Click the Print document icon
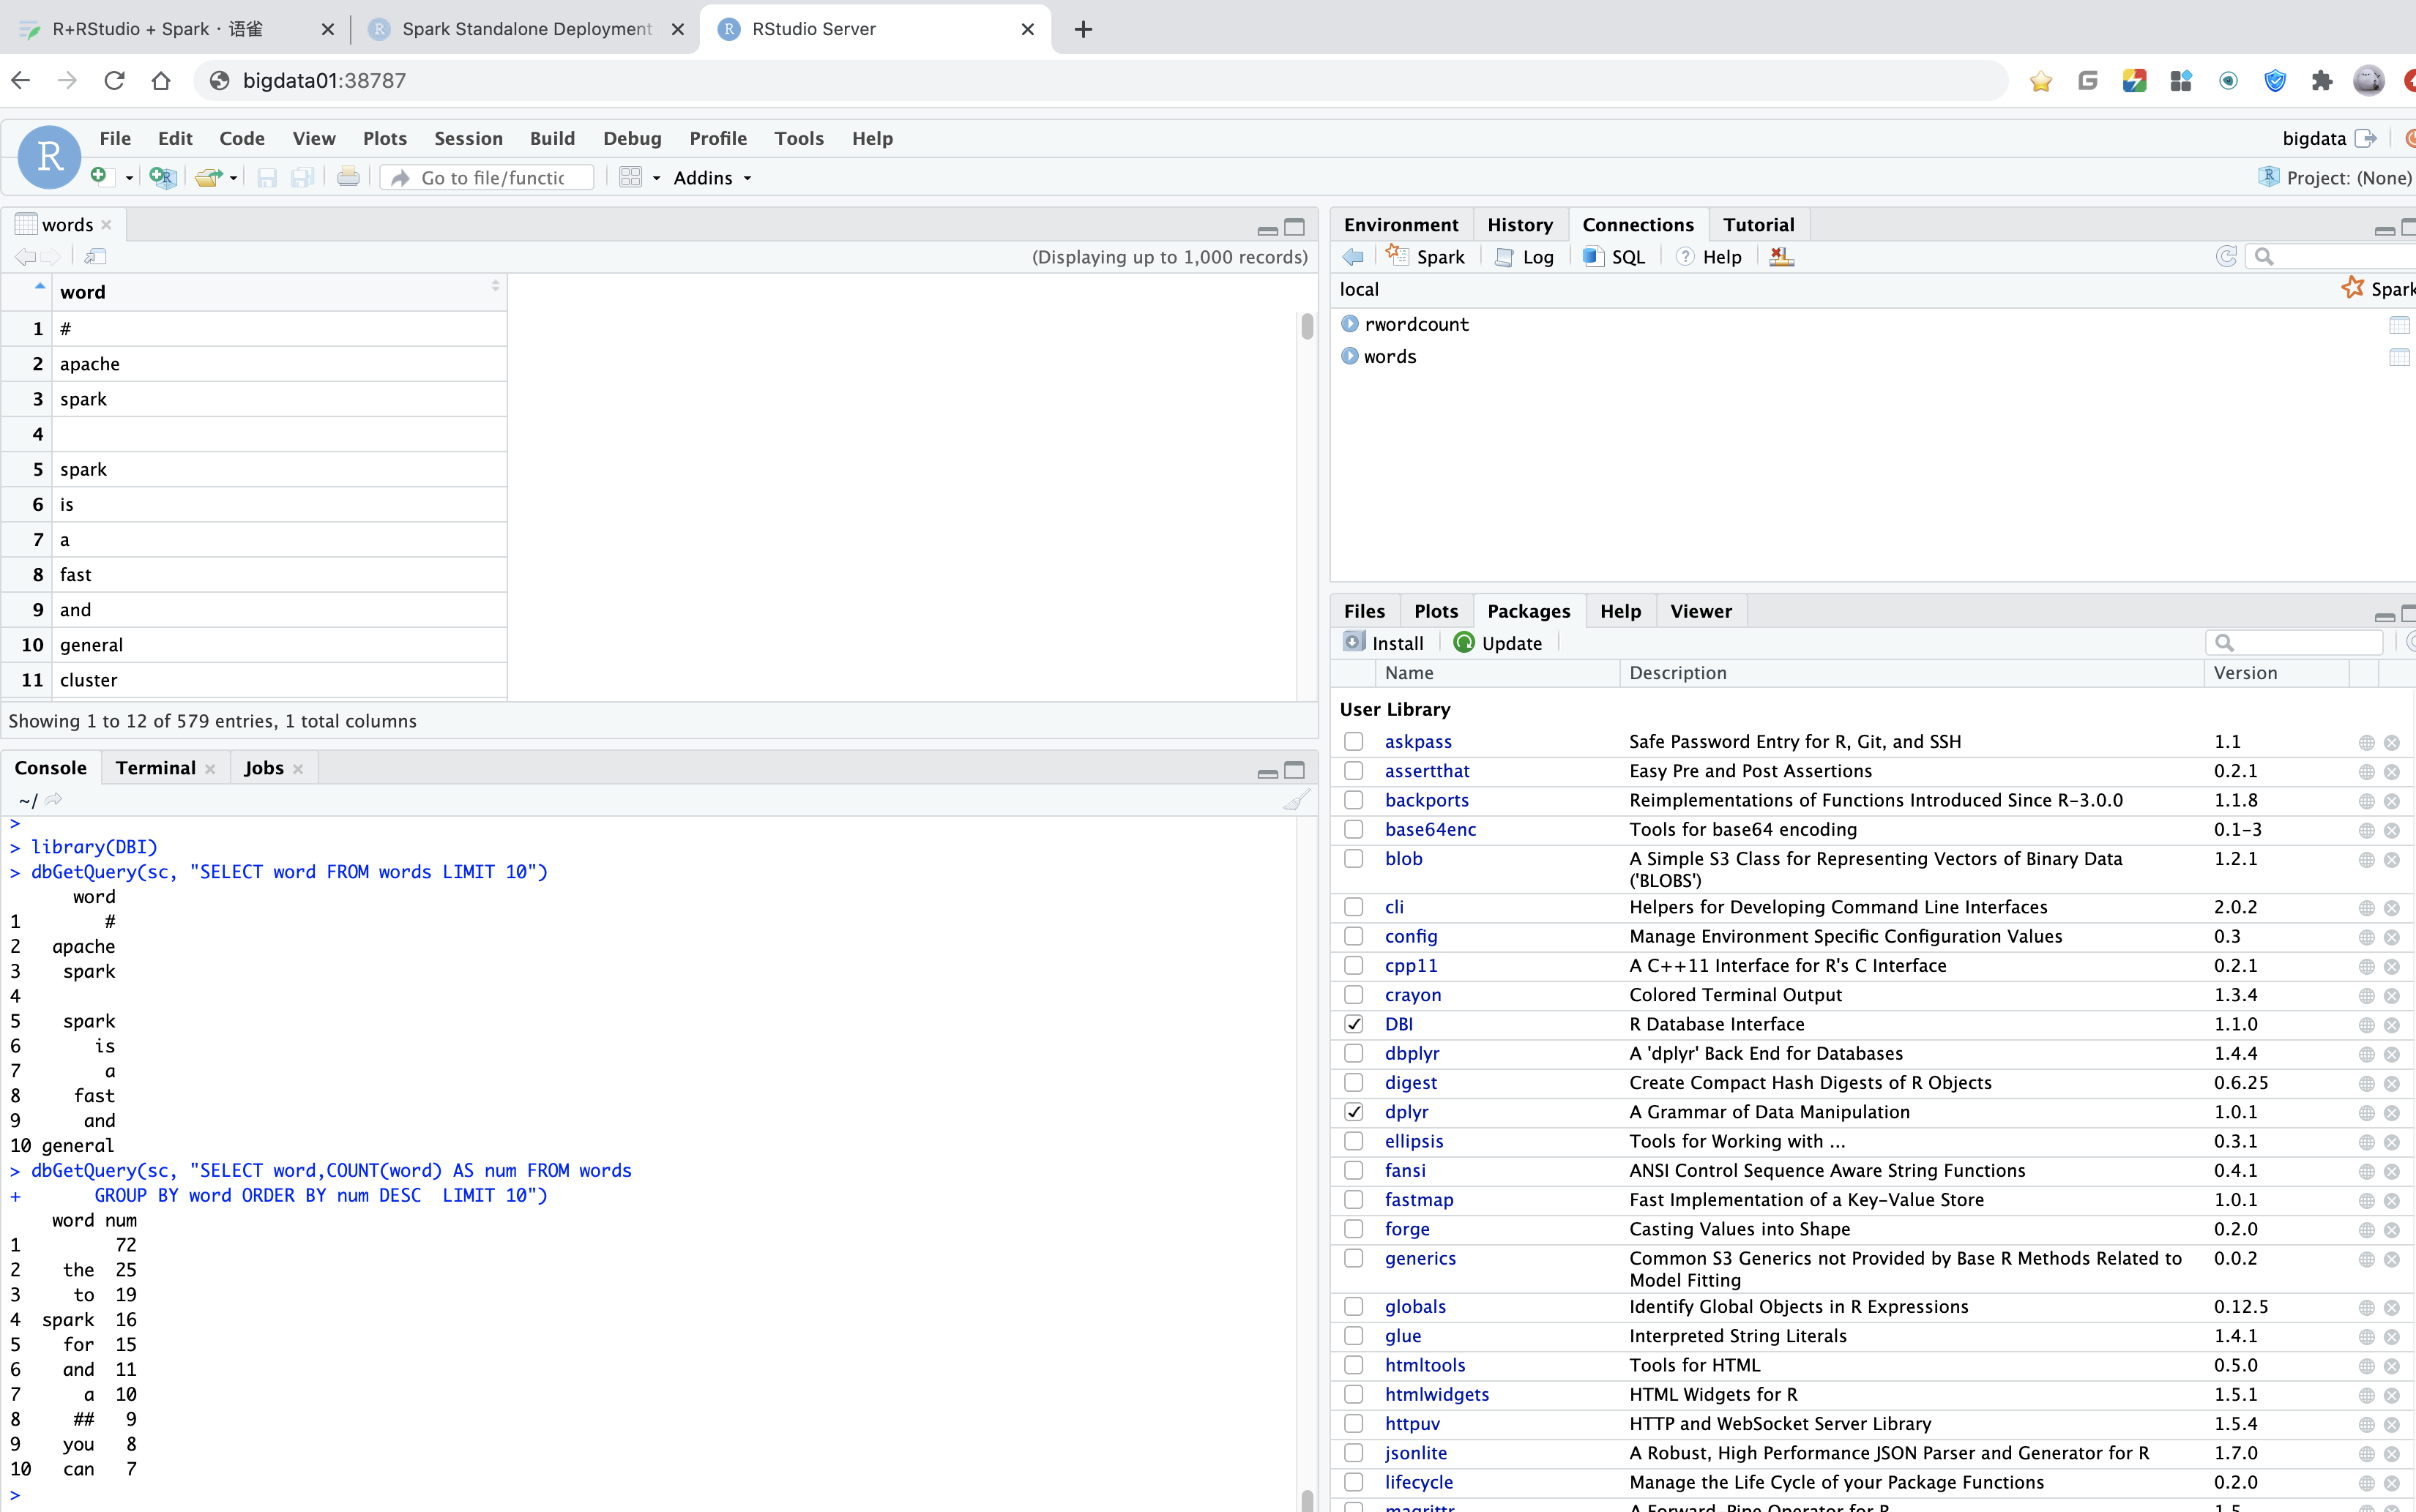Viewport: 2416px width, 1512px height. (x=348, y=177)
